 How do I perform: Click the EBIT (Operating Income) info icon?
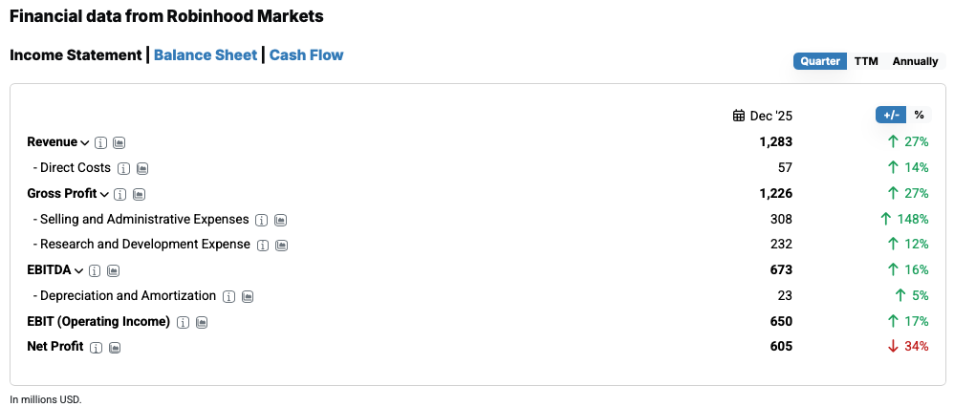[x=183, y=323]
